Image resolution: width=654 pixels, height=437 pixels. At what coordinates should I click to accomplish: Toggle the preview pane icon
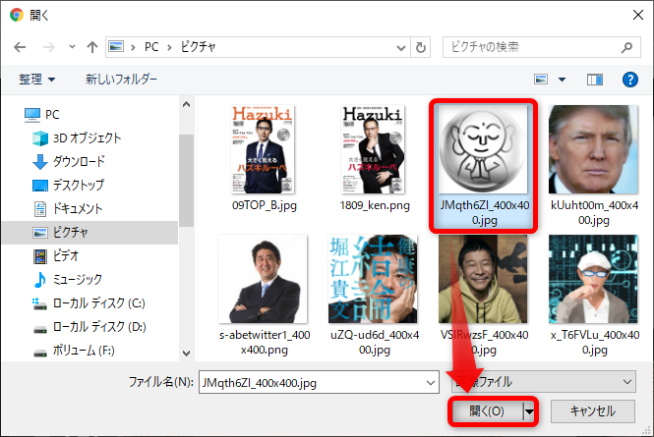click(x=595, y=79)
